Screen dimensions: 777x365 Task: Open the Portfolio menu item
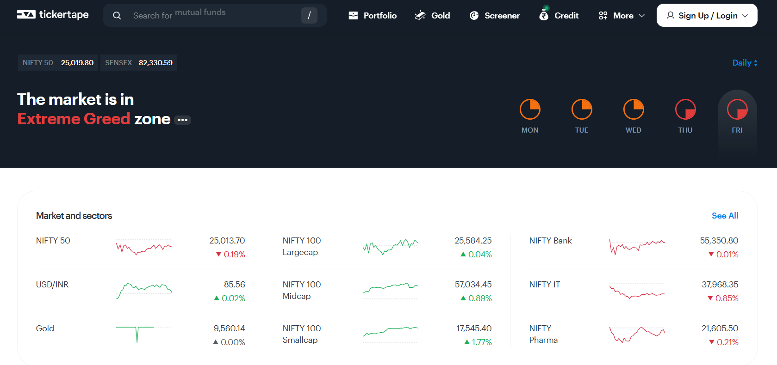click(373, 16)
